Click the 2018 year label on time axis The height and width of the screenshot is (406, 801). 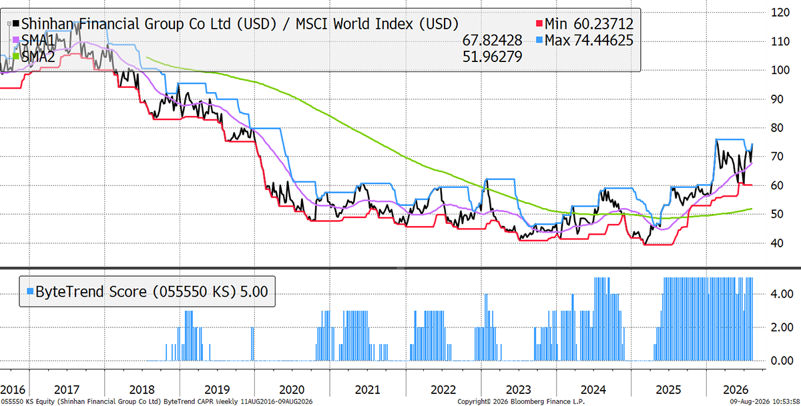coord(142,389)
